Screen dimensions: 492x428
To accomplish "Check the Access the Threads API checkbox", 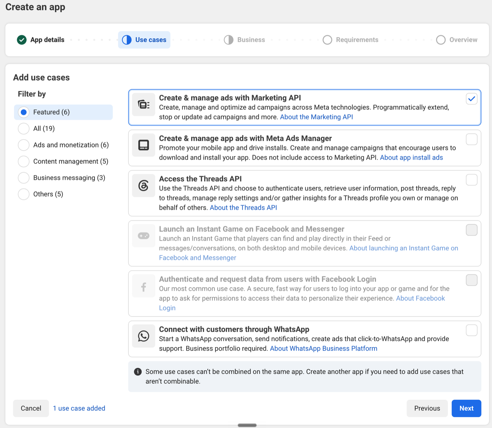I will [x=472, y=180].
